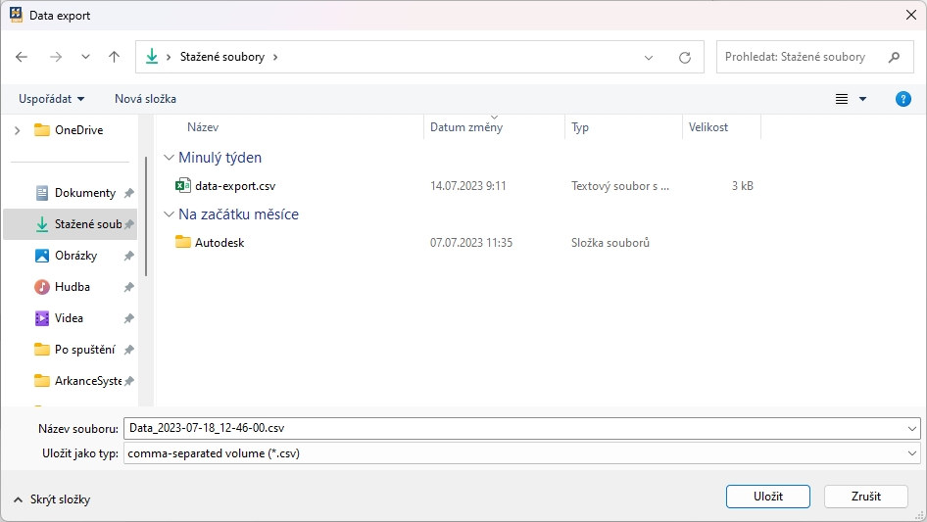Click the Název souboru text field

point(514,428)
